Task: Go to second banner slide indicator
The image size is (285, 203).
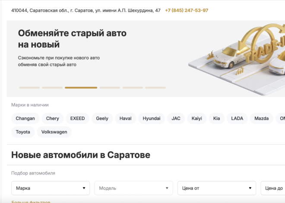Action: pos(52,88)
